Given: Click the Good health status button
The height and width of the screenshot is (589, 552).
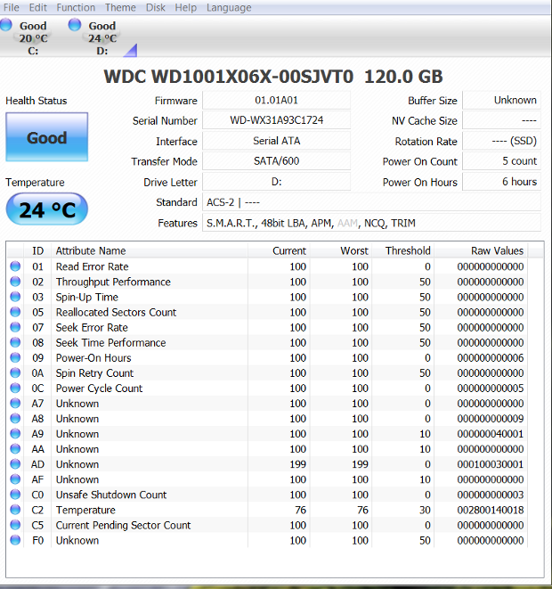Looking at the screenshot, I should [46, 137].
